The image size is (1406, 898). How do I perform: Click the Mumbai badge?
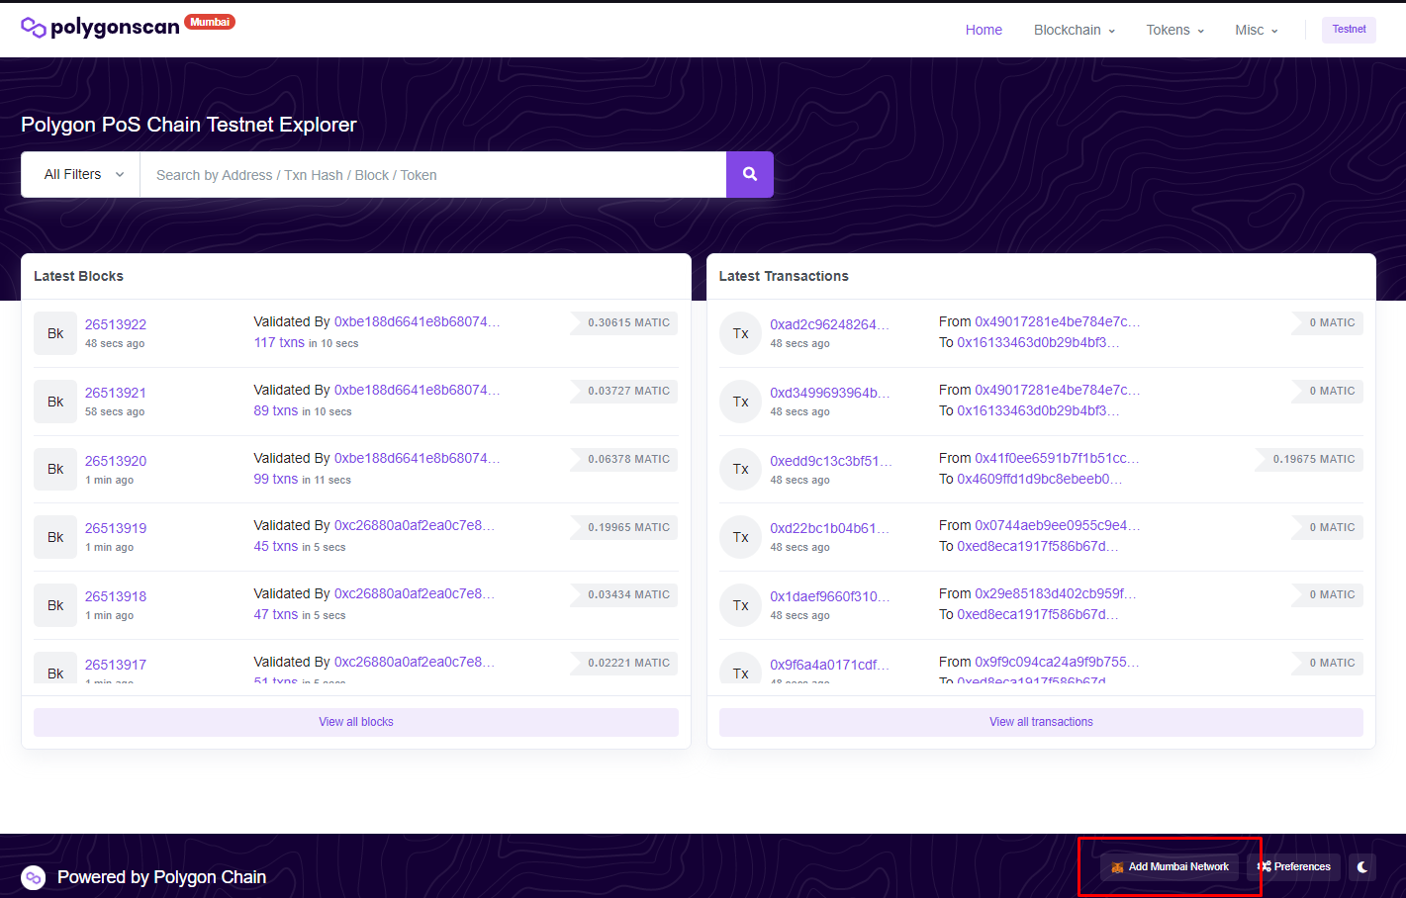[210, 22]
